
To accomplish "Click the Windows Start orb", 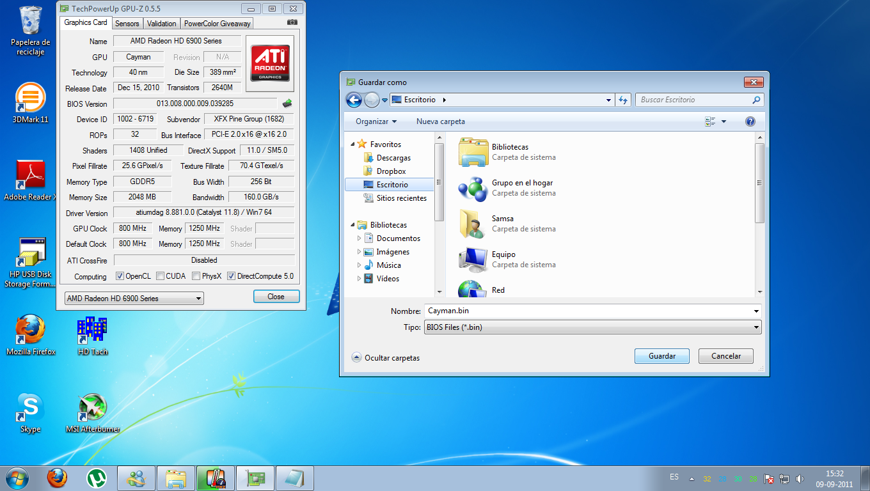I will click(17, 478).
